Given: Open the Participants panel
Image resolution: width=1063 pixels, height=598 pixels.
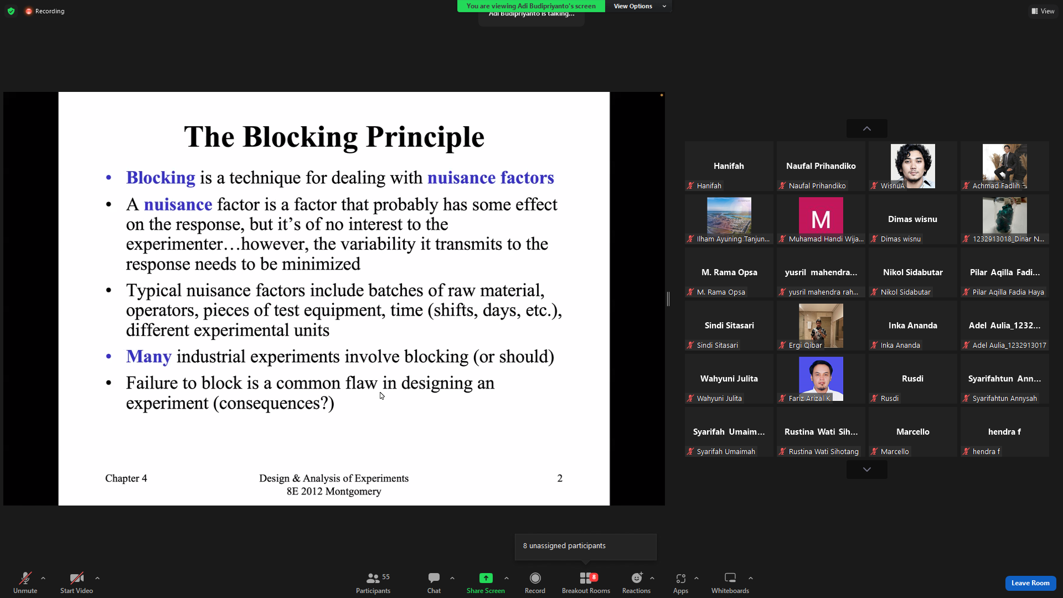Looking at the screenshot, I should point(373,582).
